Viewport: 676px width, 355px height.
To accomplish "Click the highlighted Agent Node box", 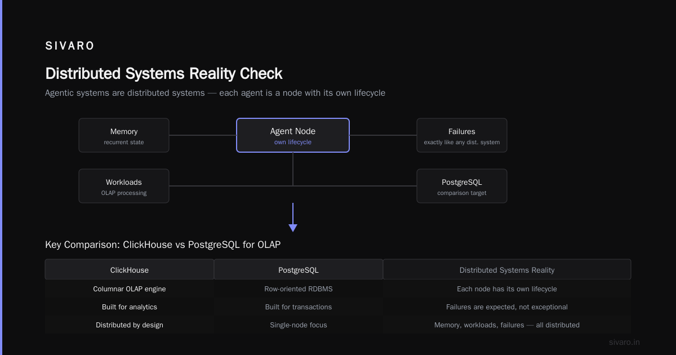I will [x=293, y=135].
